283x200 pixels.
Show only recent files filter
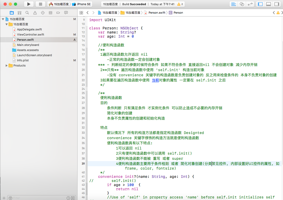68,198
